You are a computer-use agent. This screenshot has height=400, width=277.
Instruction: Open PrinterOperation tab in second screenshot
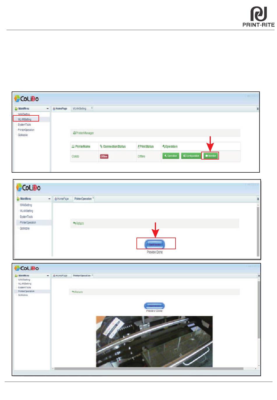point(83,199)
